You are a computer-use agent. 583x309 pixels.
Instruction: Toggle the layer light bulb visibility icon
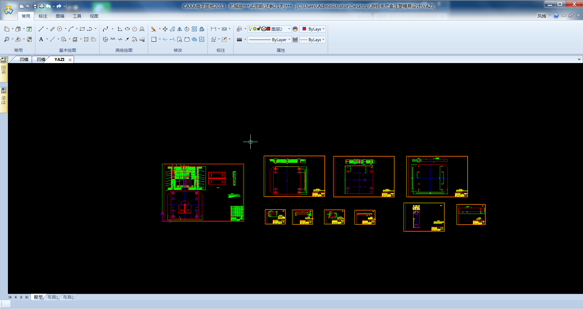pyautogui.click(x=250, y=29)
